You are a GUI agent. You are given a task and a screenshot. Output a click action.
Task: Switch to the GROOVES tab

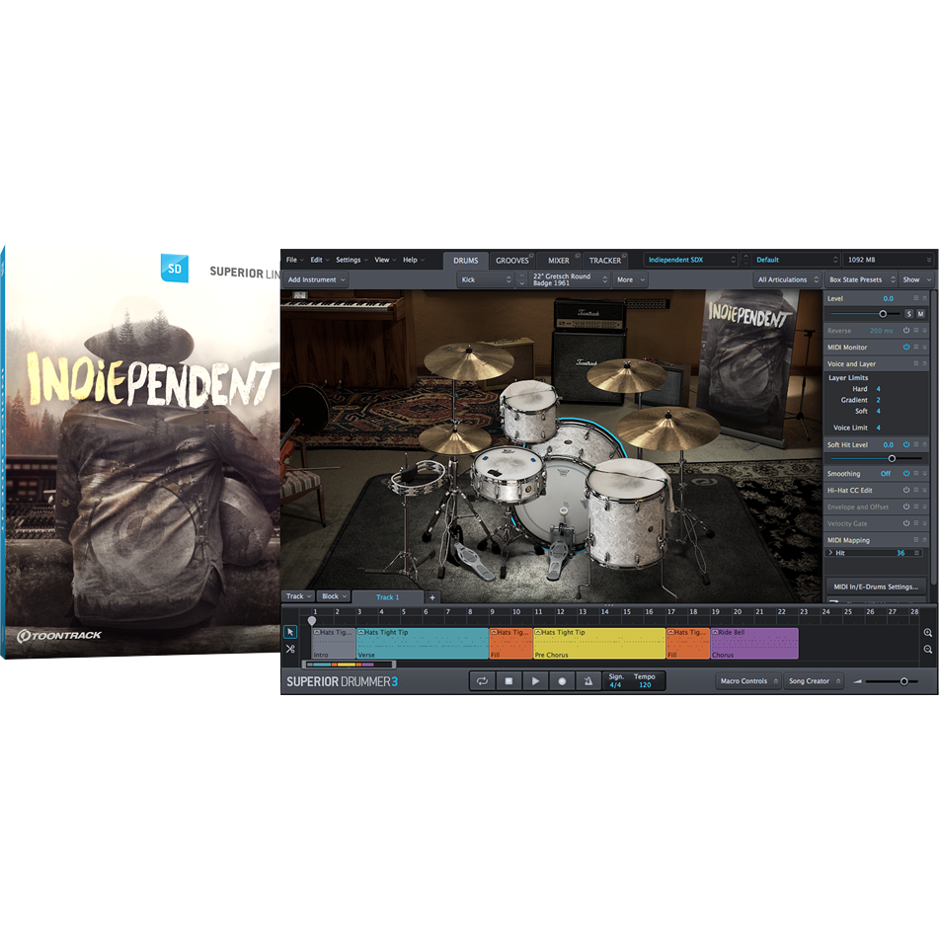coord(512,261)
